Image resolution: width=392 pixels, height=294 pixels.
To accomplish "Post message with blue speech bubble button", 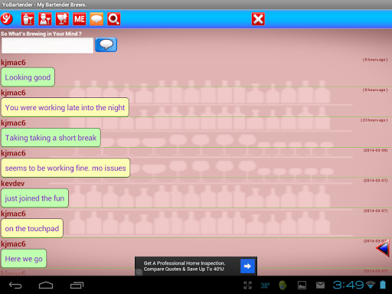I will tap(106, 44).
